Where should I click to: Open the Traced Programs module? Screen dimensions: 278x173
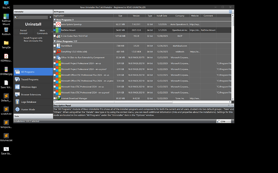pyautogui.click(x=33, y=80)
